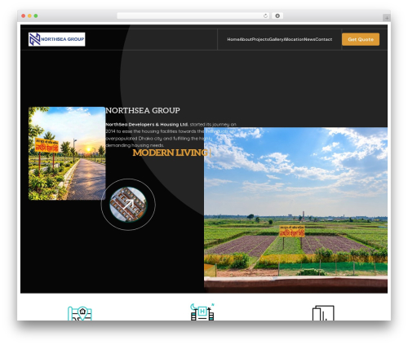Click the NORTHSEA GROUP heading
This screenshot has height=345, width=408.
(143, 110)
